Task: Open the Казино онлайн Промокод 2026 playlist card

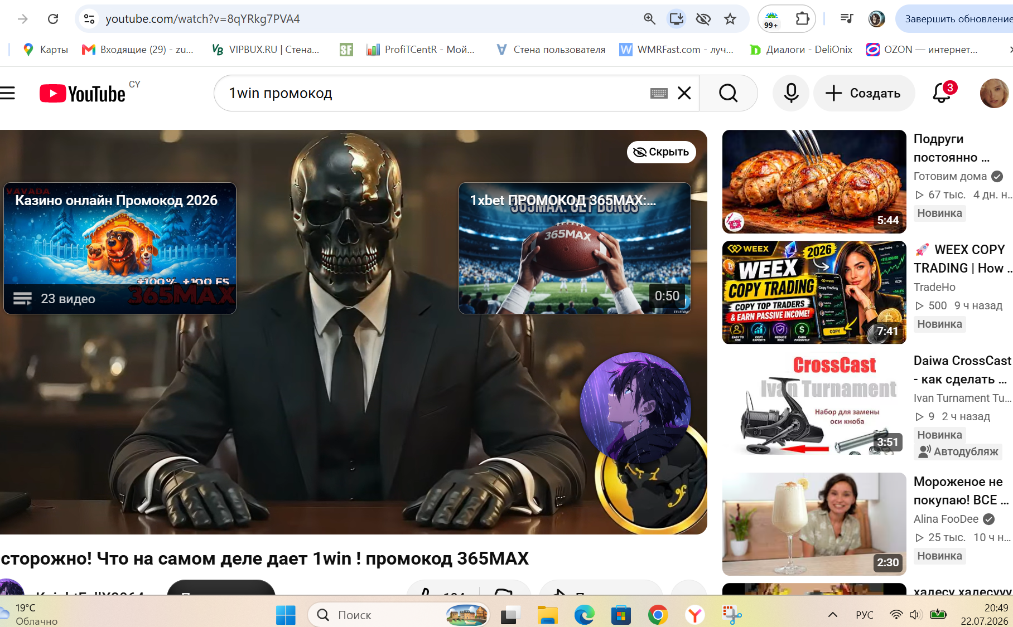Action: point(120,248)
